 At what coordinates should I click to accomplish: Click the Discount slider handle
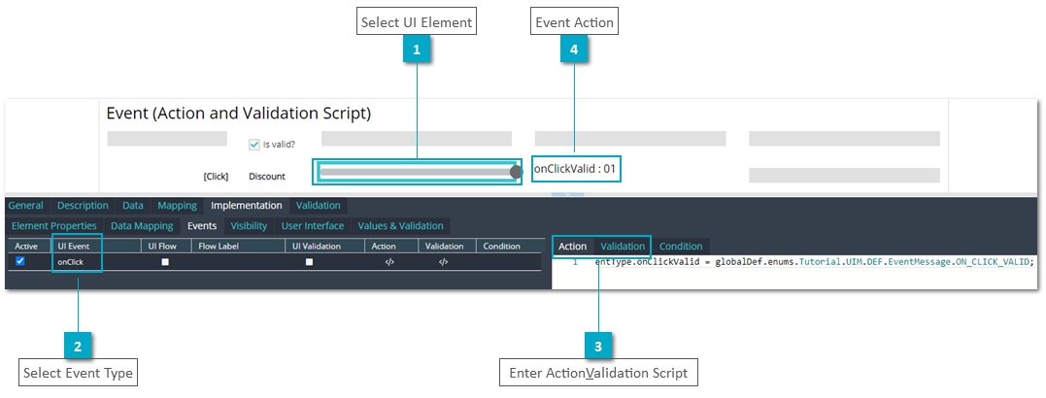click(x=516, y=172)
